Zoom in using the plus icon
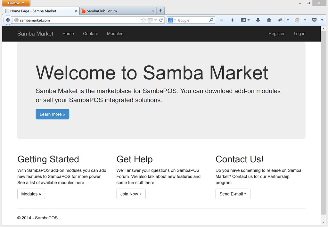 coord(233,20)
